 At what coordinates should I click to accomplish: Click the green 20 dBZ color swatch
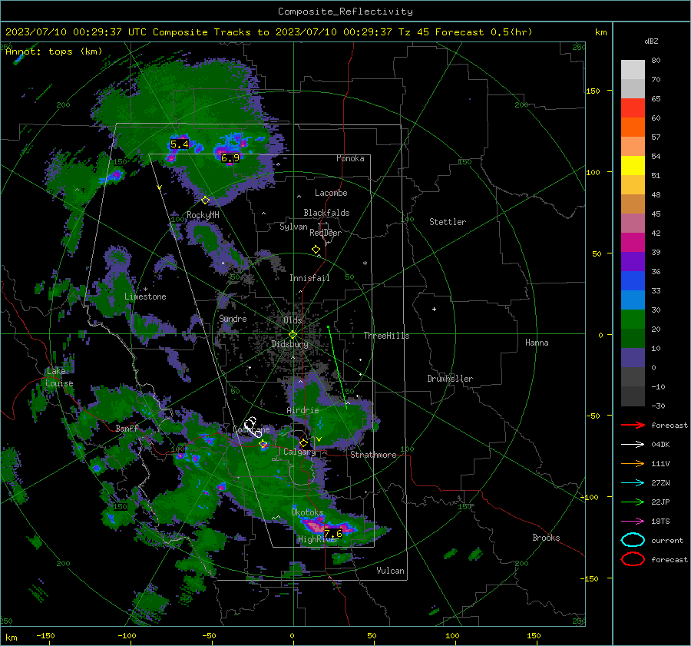pos(633,320)
